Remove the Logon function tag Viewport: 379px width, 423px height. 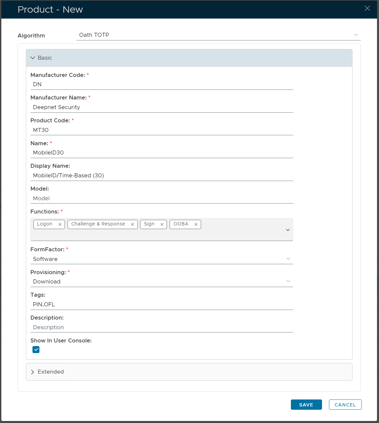coord(60,224)
